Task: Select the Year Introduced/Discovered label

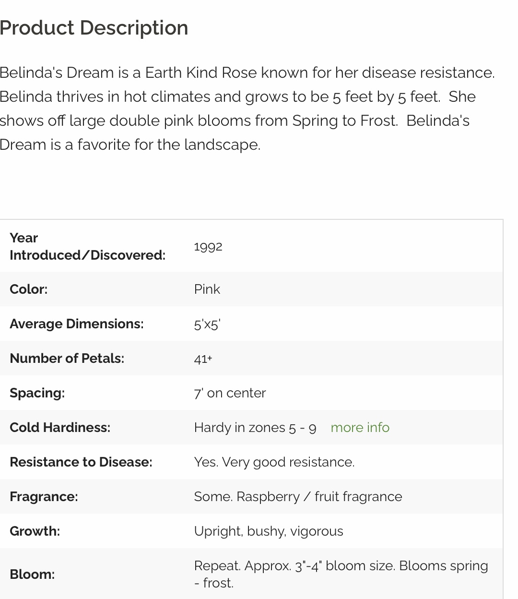Action: point(87,246)
